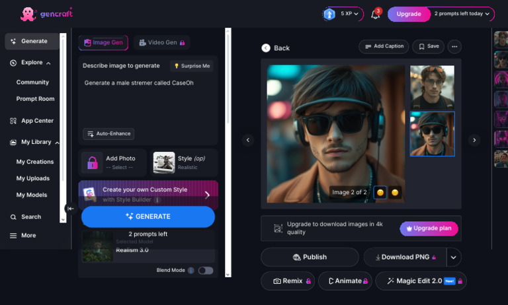508x305 pixels.
Task: Click the blue XP level badge icon
Action: [329, 14]
